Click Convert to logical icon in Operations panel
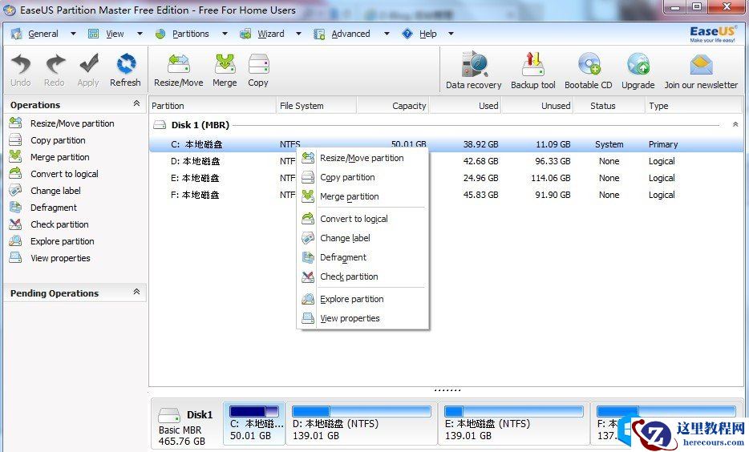749x452 pixels. coord(15,173)
